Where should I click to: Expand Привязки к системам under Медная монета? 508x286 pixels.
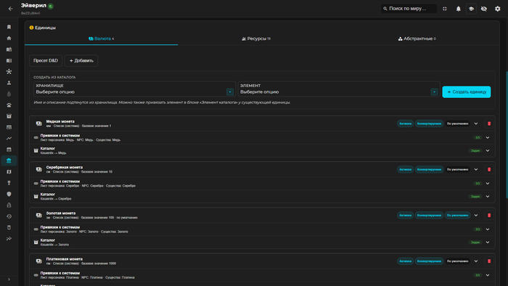488,138
